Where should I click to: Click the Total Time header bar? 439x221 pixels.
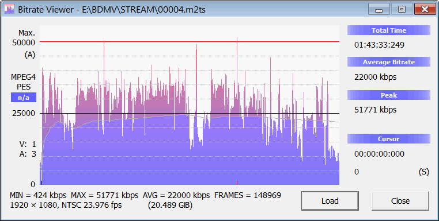coord(389,30)
